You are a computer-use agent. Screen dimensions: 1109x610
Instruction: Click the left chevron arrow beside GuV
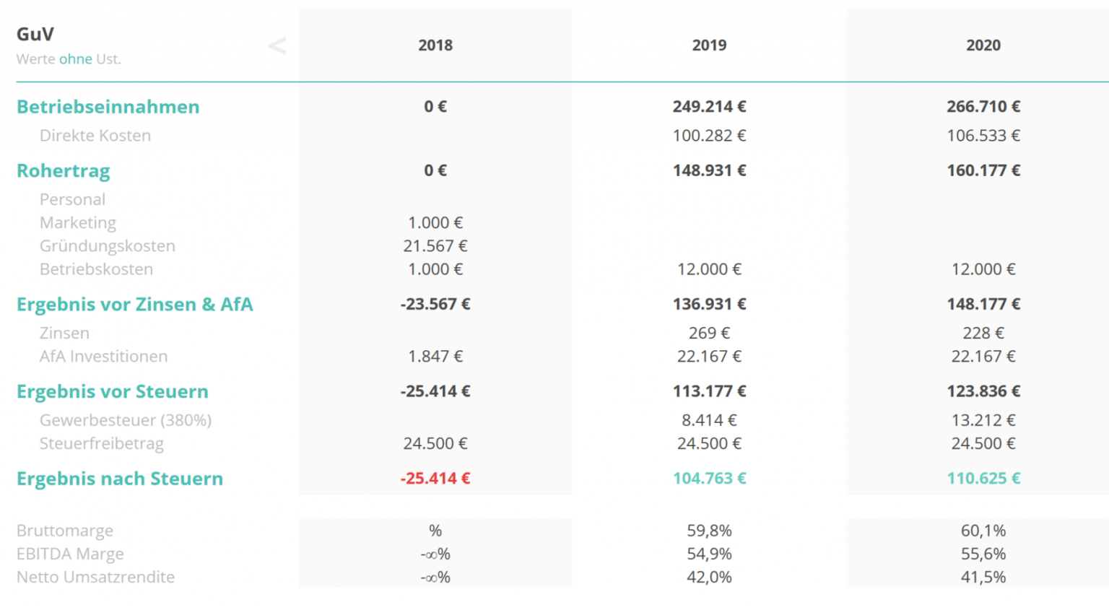[x=277, y=46]
